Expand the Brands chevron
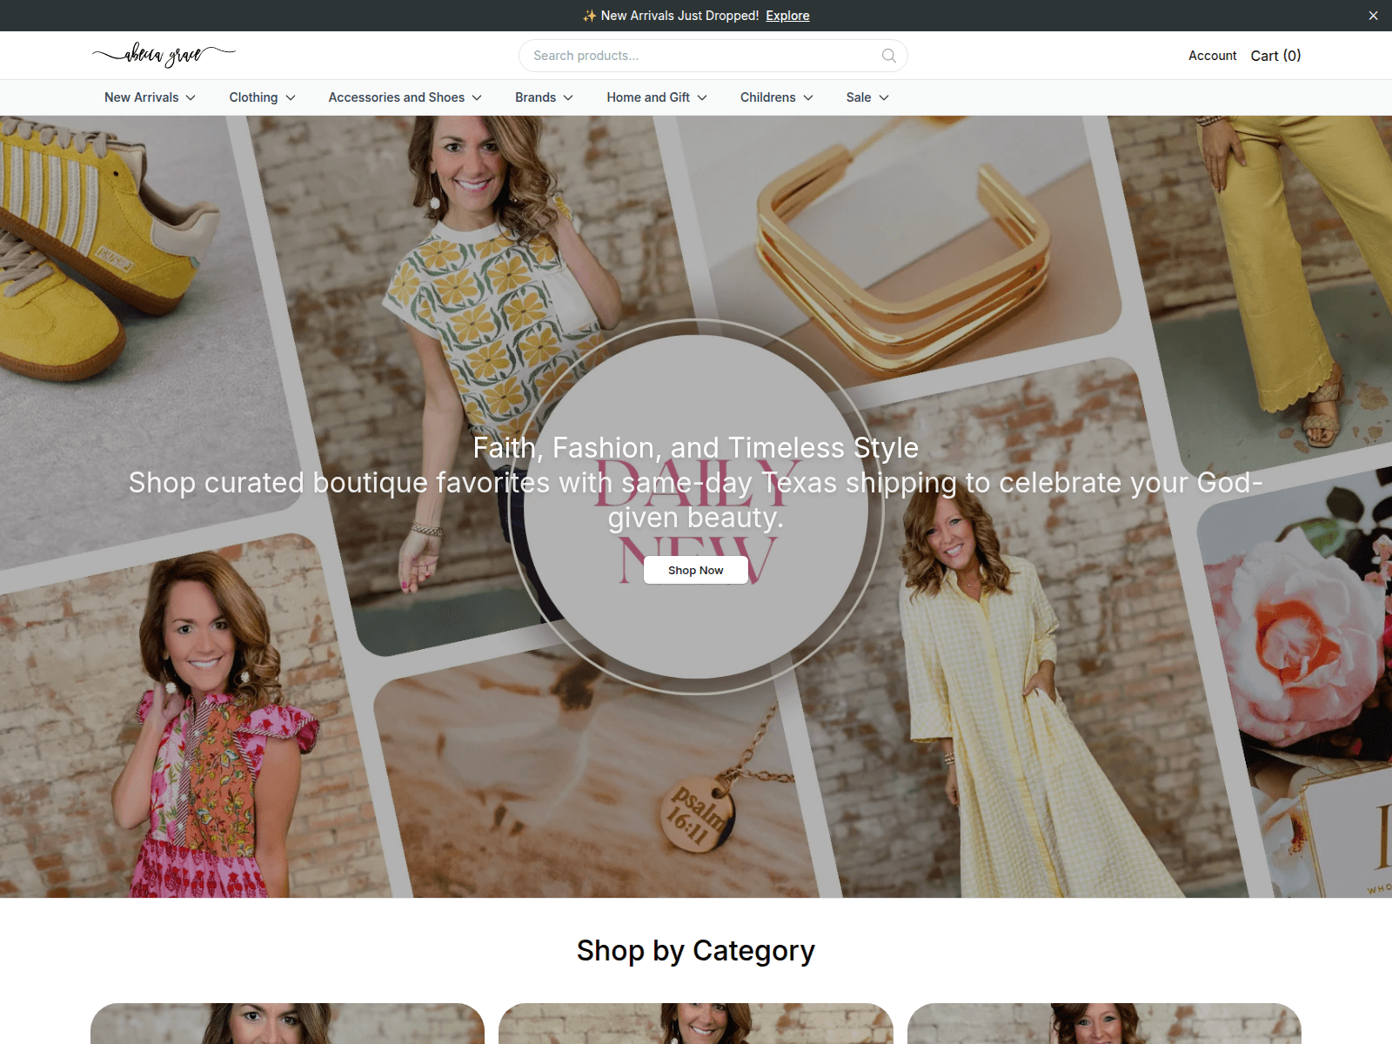Screen dimensions: 1392x1044 click(x=568, y=97)
